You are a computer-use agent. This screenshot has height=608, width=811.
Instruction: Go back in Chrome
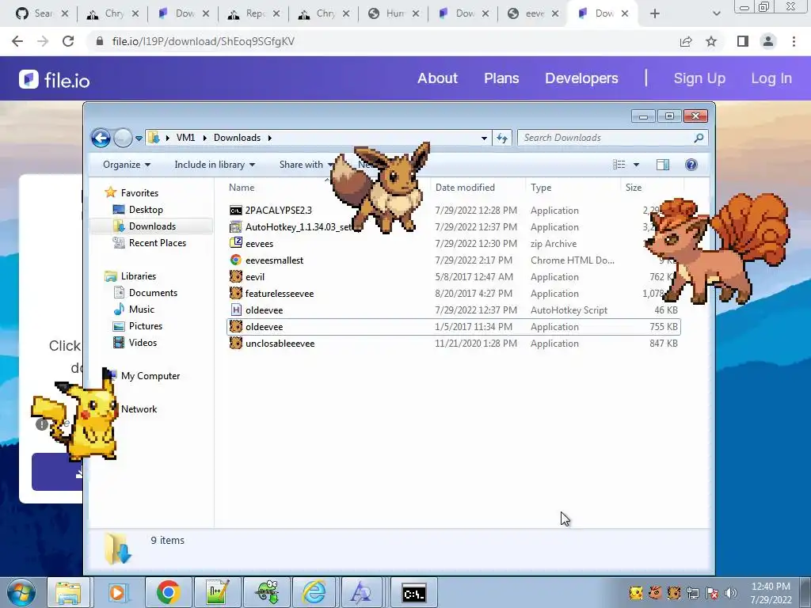point(17,41)
